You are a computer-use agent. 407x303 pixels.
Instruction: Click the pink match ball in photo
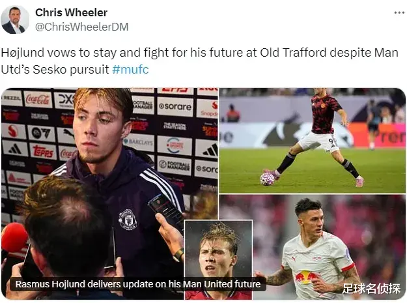(267, 179)
